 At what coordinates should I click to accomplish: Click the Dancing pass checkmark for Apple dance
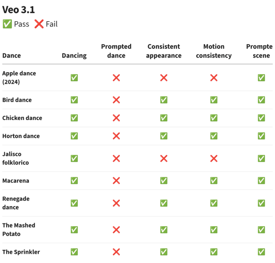(x=74, y=78)
